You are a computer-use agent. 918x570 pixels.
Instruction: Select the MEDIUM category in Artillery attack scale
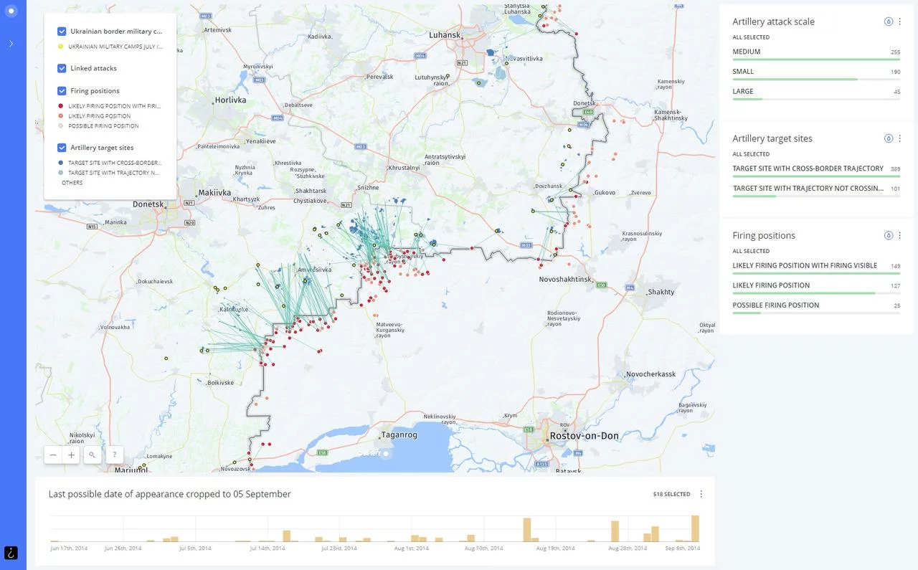click(x=747, y=52)
